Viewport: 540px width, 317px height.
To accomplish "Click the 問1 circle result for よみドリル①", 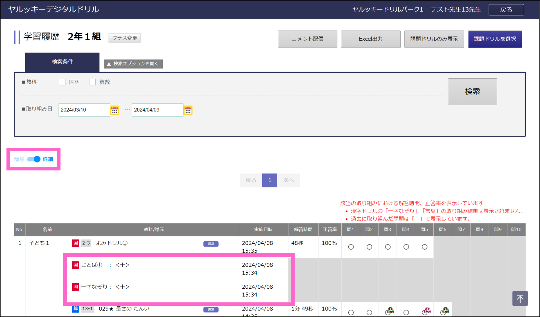I will pos(351,247).
